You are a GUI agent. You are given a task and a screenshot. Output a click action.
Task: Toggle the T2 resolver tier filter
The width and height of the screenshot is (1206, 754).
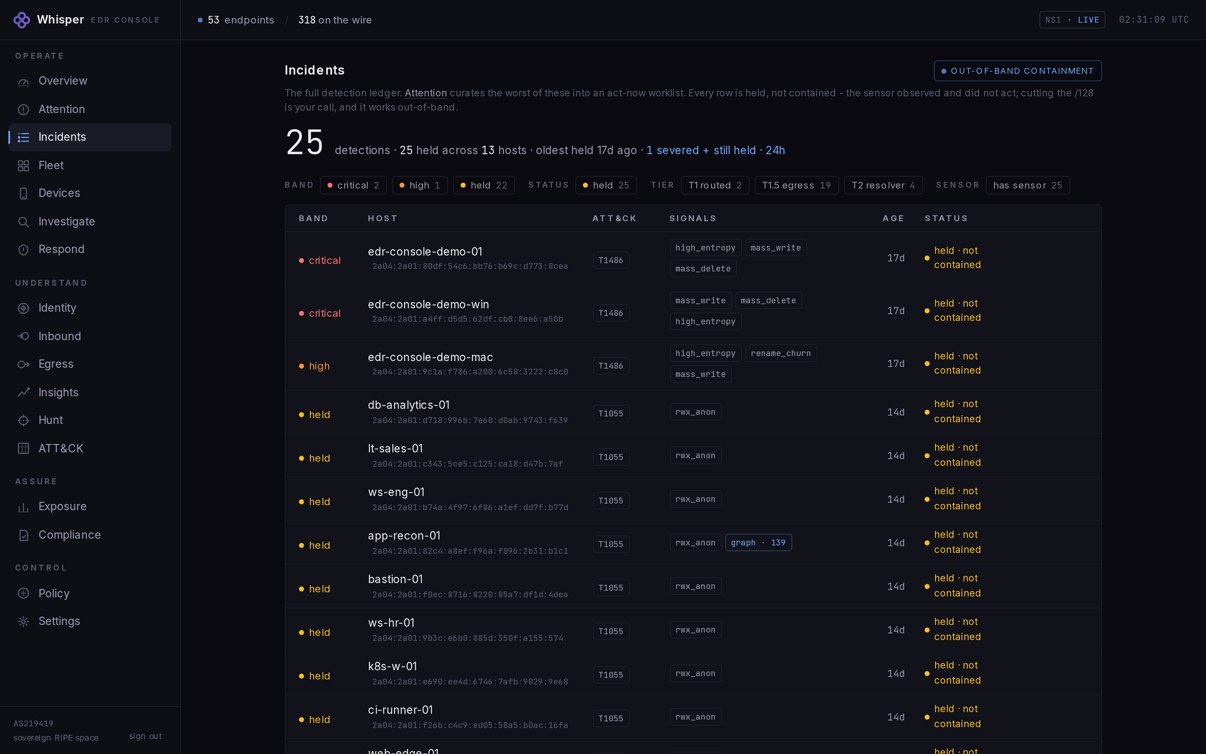click(x=883, y=185)
